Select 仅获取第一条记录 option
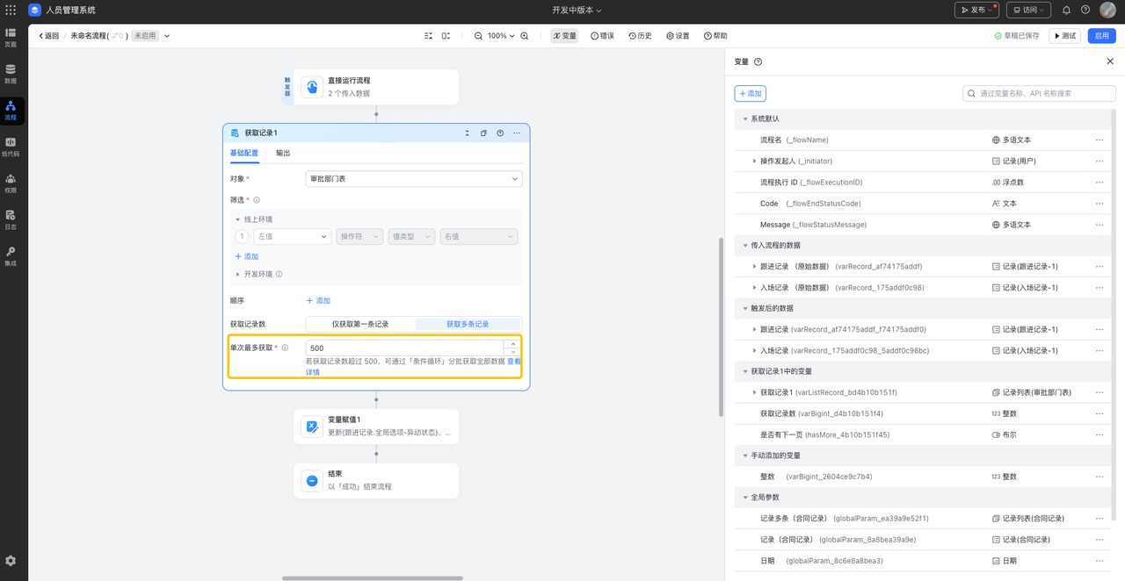Image resolution: width=1125 pixels, height=581 pixels. click(x=359, y=324)
